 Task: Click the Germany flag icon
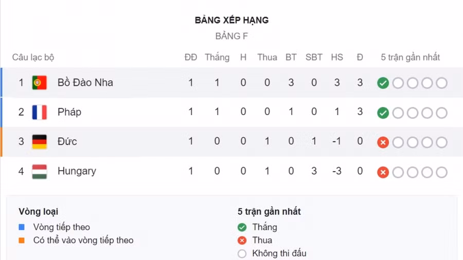[40, 141]
